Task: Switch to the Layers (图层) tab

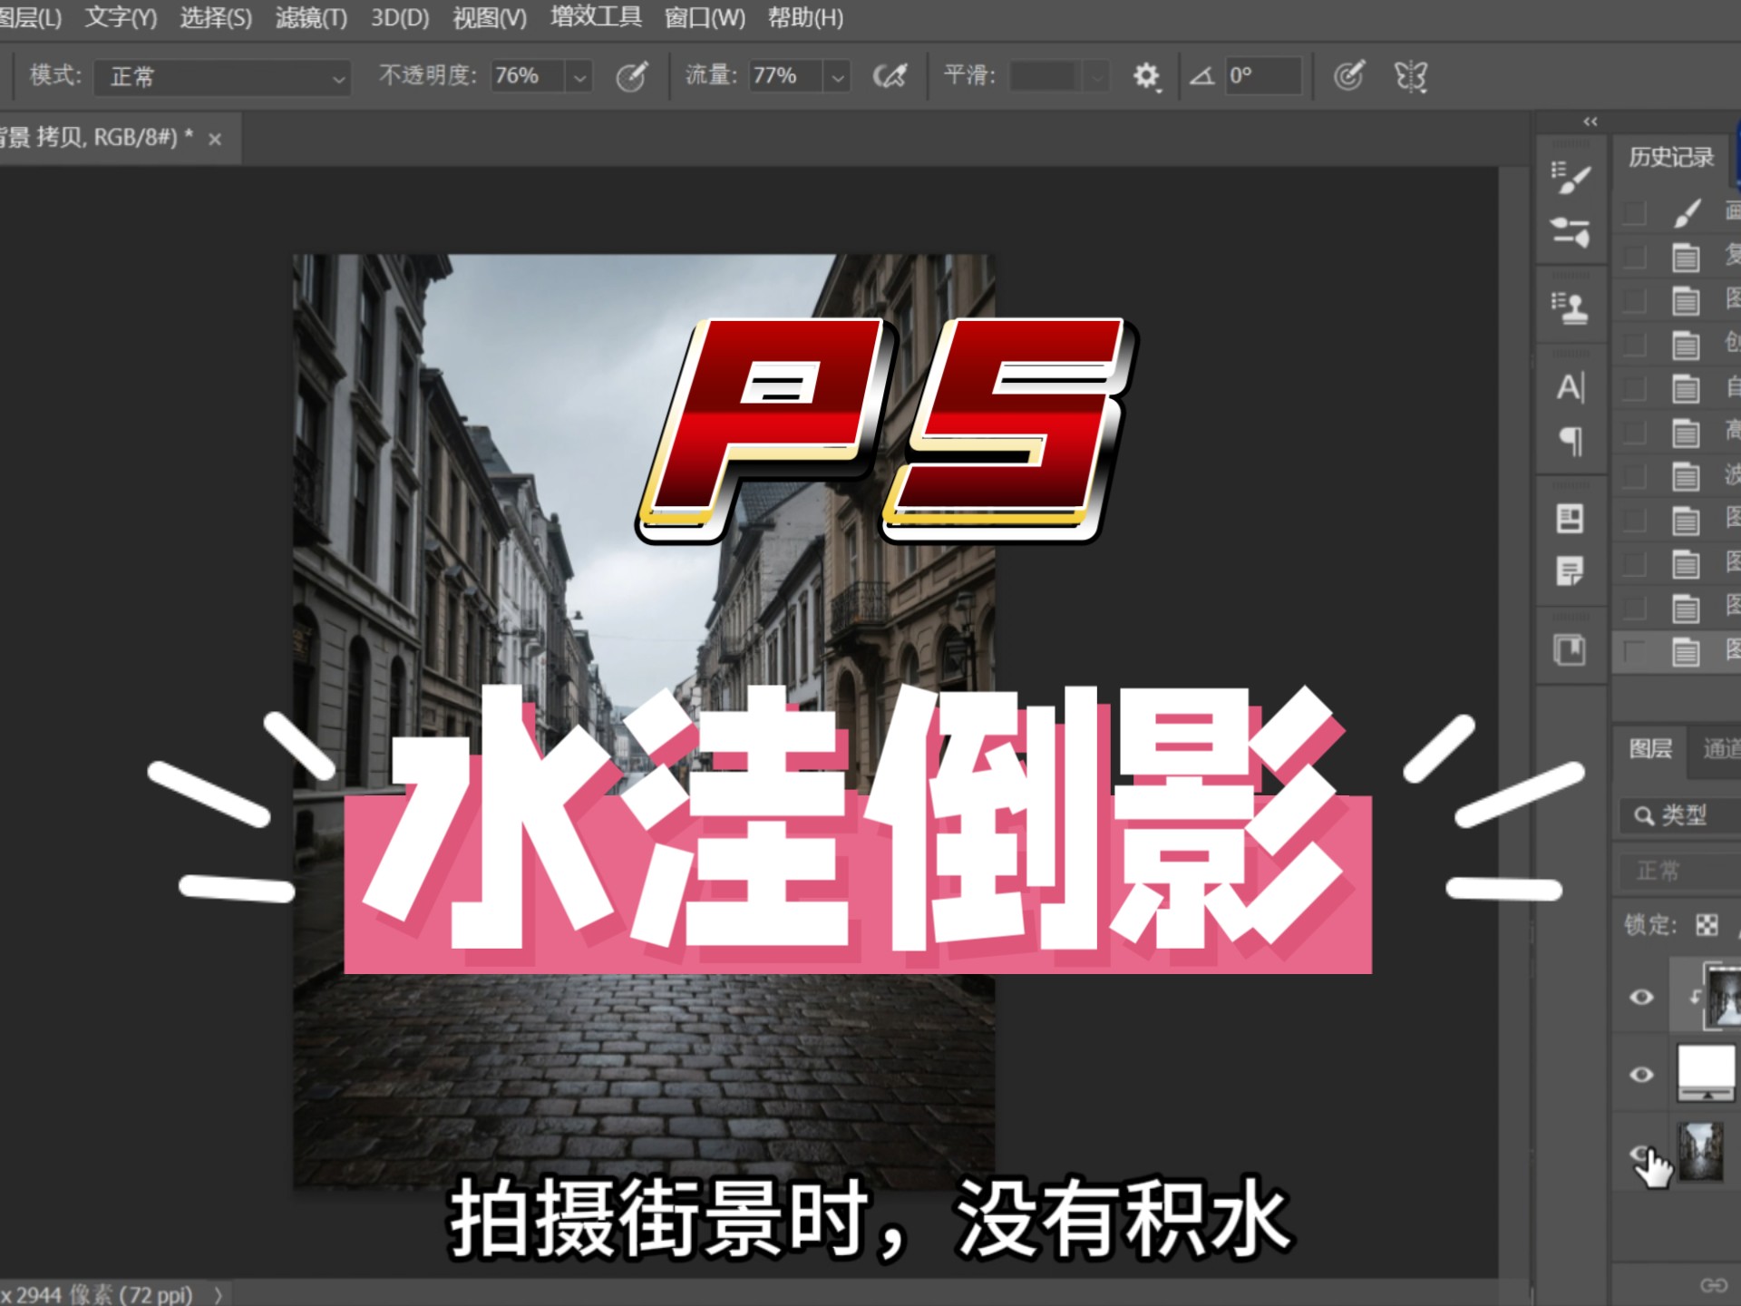Action: pos(1650,748)
